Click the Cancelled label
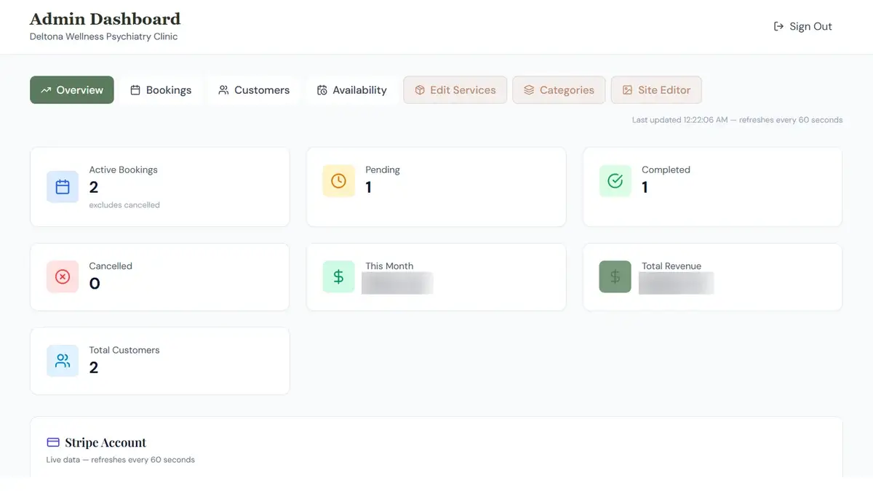 pos(111,266)
